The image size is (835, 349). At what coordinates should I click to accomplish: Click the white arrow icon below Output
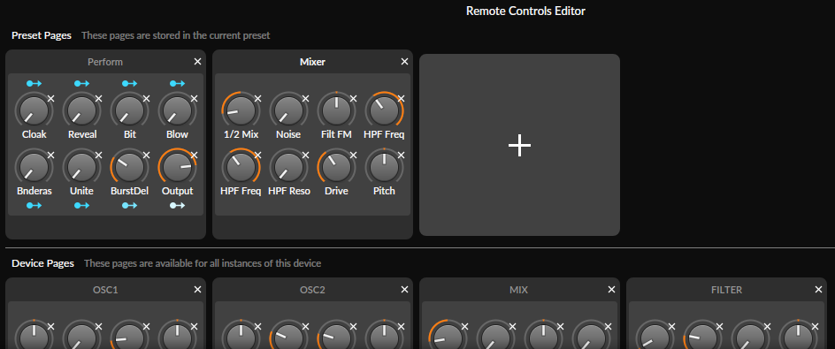pos(177,205)
